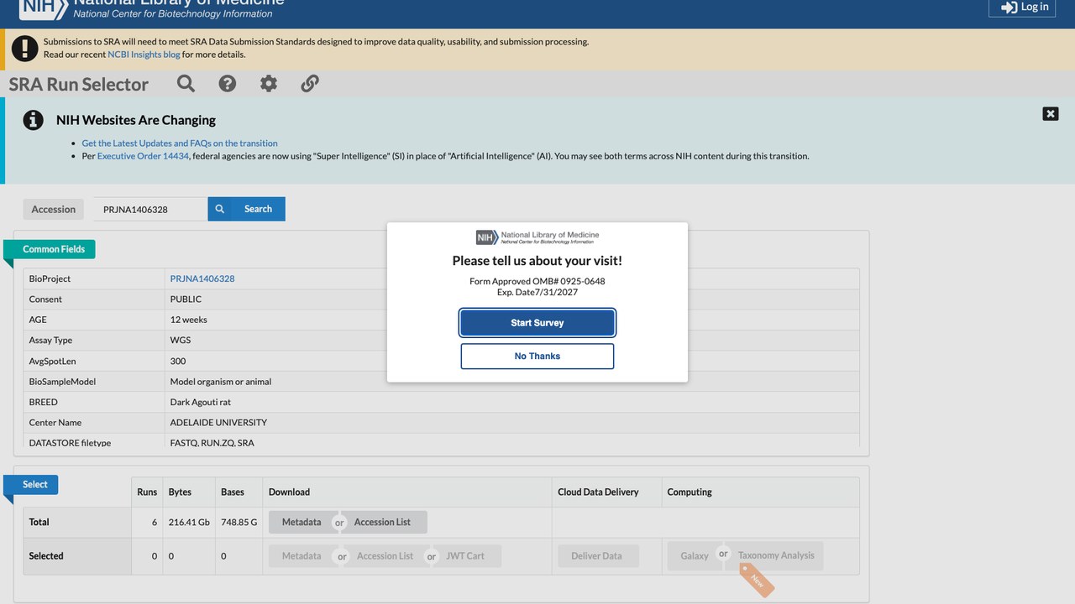The image size is (1075, 604).
Task: Open the help question mark icon
Action: tap(227, 83)
